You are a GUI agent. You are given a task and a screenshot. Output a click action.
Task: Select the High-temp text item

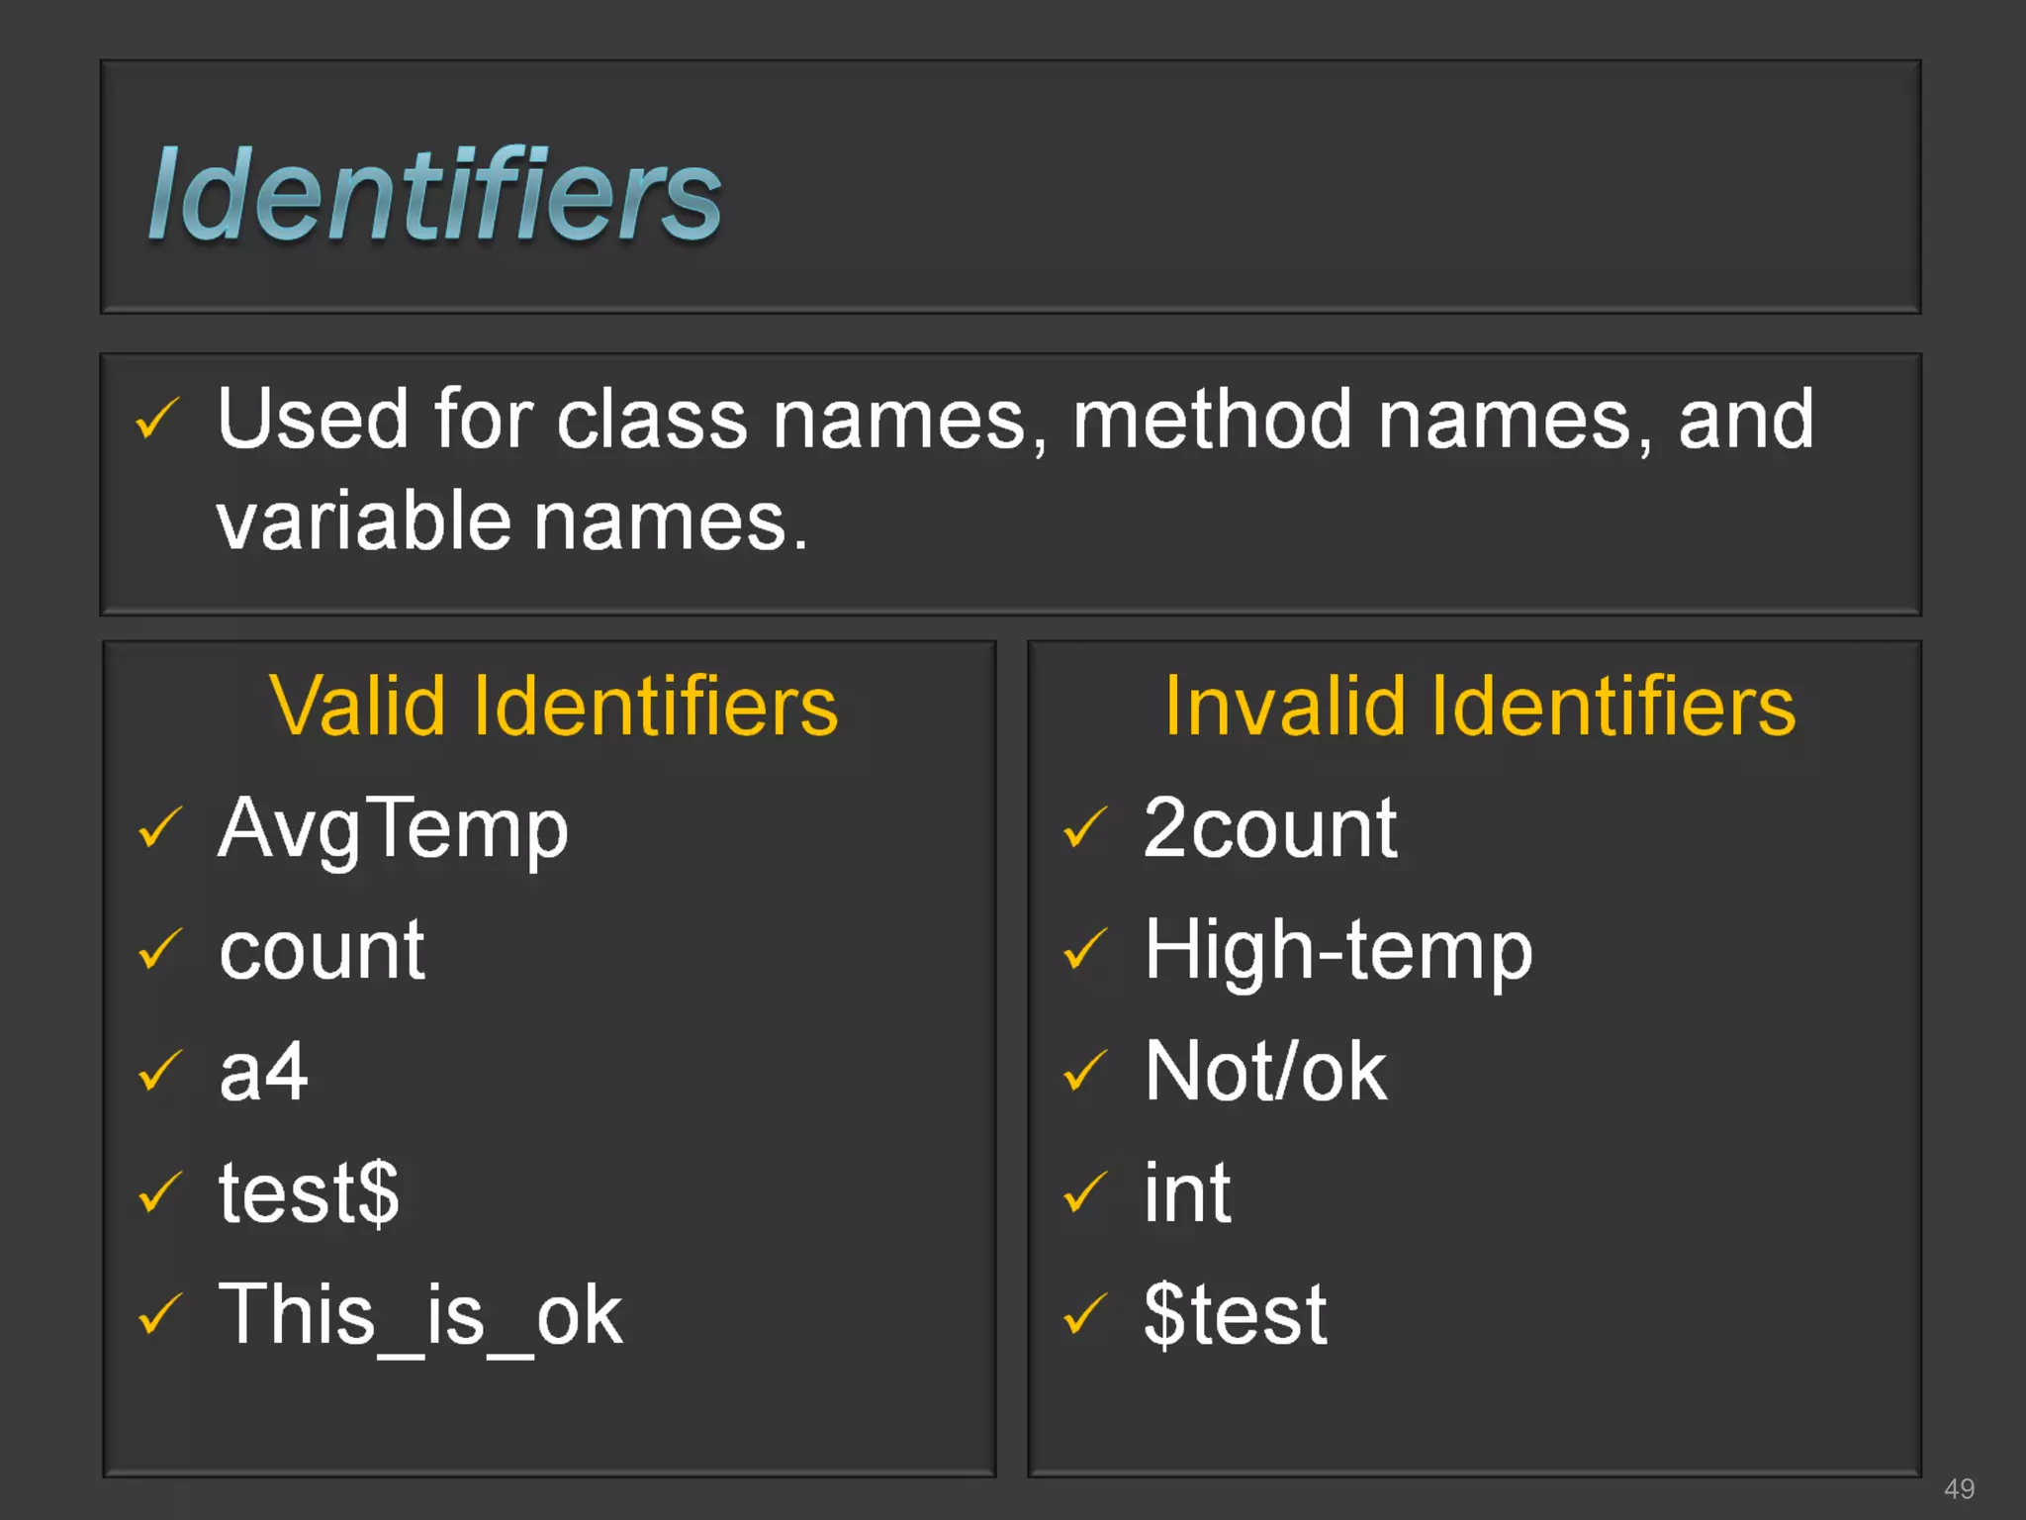(1337, 951)
